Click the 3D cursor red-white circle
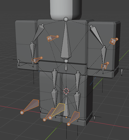129x140 pixels. (x=66, y=91)
